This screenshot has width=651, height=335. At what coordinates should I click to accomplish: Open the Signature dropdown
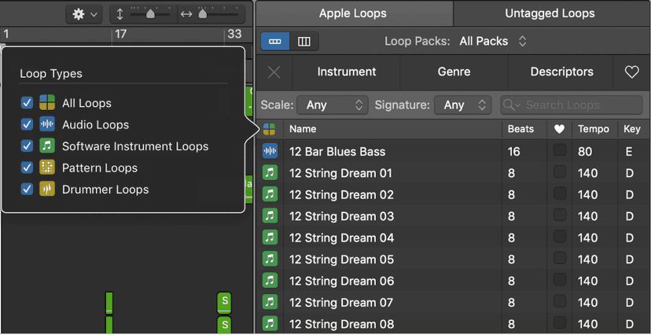pos(462,105)
